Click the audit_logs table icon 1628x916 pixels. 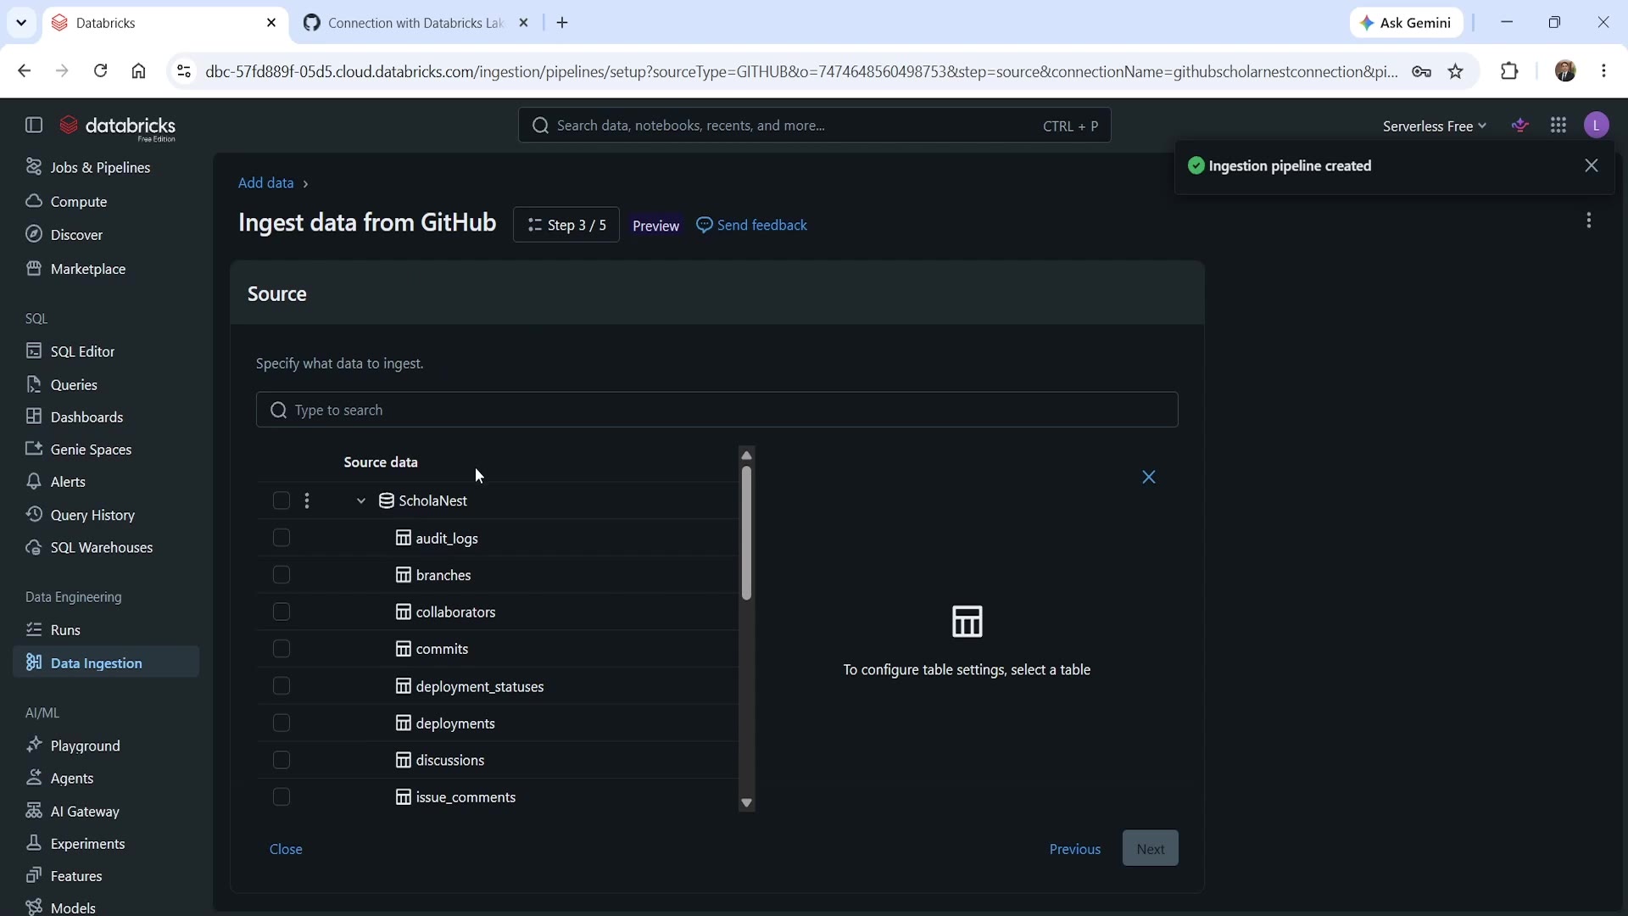[x=404, y=539]
